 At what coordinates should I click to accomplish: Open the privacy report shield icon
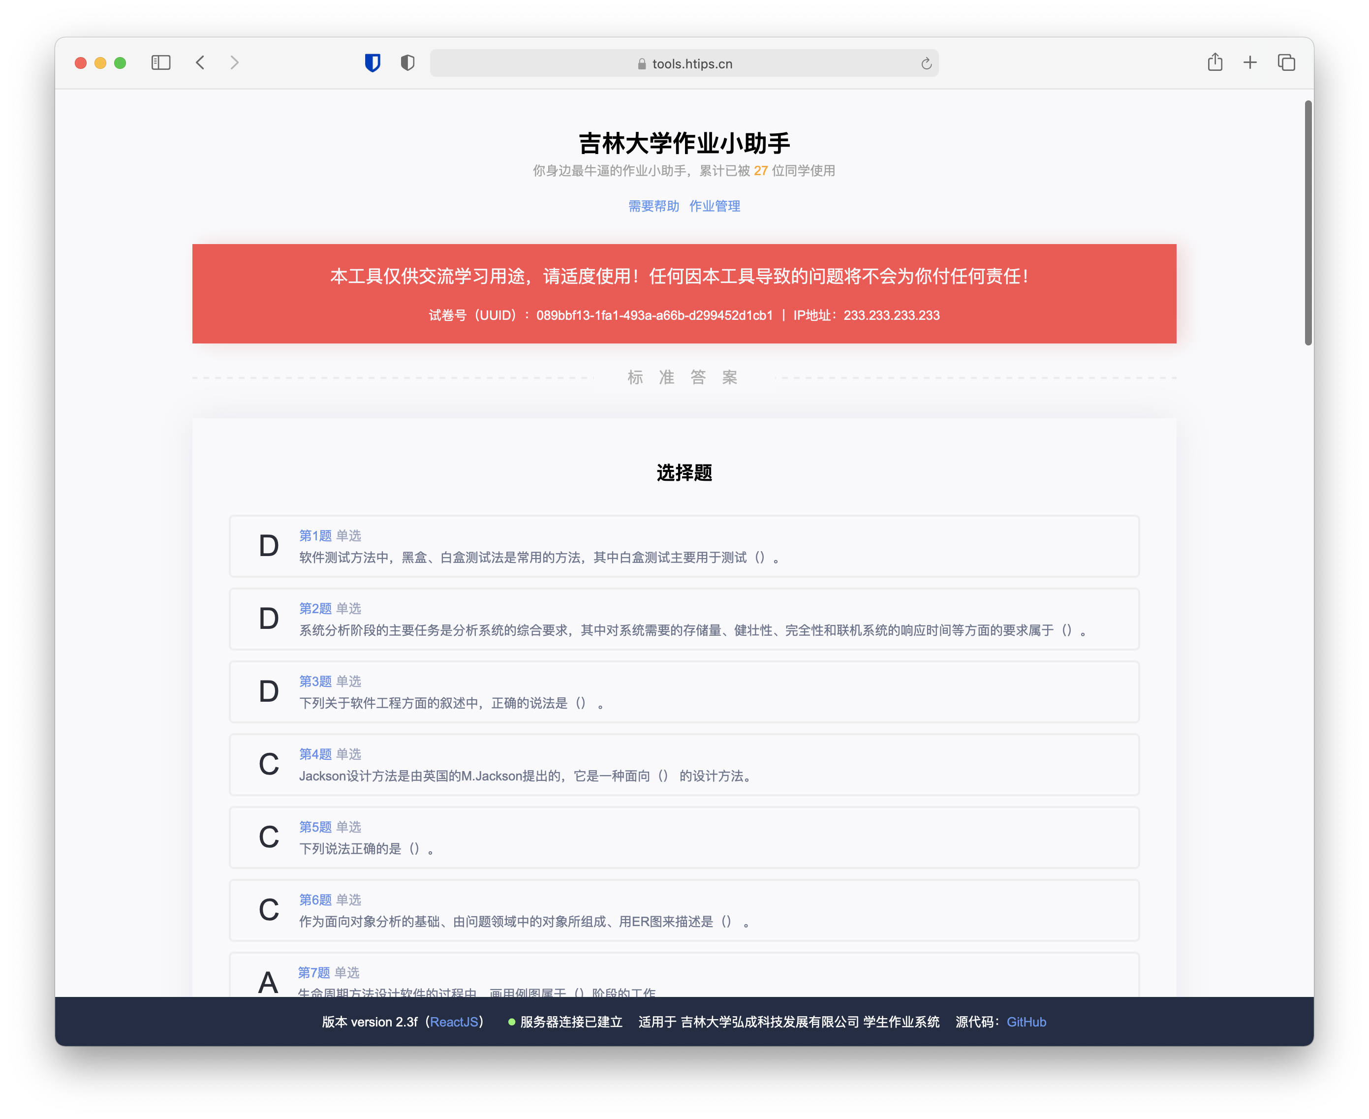[x=407, y=62]
